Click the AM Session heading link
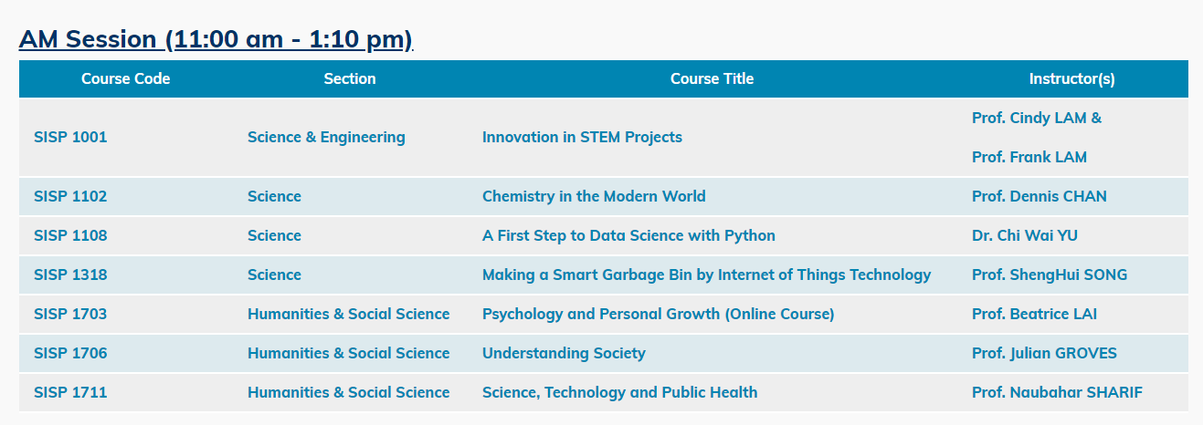Viewport: 1203px width, 425px height. [216, 39]
